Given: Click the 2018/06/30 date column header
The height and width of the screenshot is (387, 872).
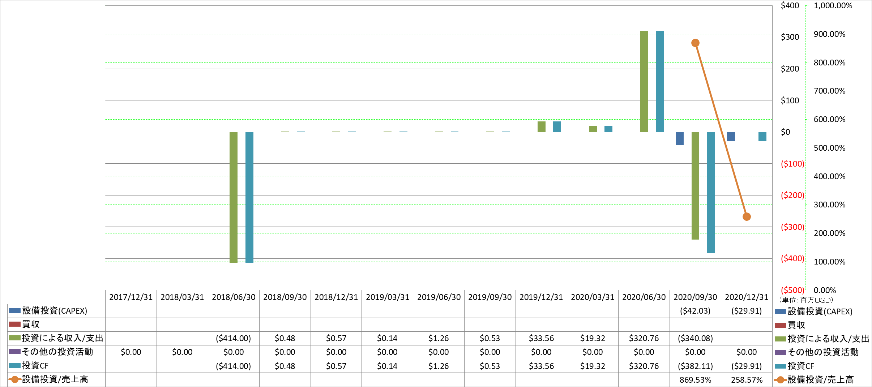Looking at the screenshot, I should [x=234, y=297].
